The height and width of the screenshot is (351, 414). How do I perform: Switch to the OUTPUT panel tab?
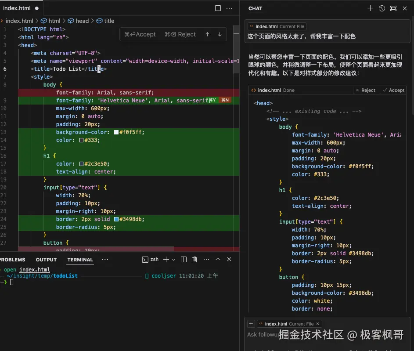pos(46,260)
